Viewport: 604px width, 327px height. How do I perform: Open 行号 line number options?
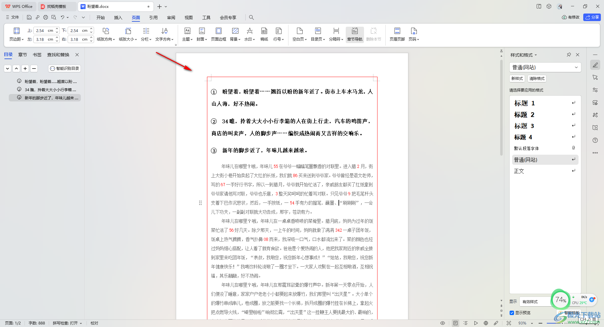[x=278, y=35]
